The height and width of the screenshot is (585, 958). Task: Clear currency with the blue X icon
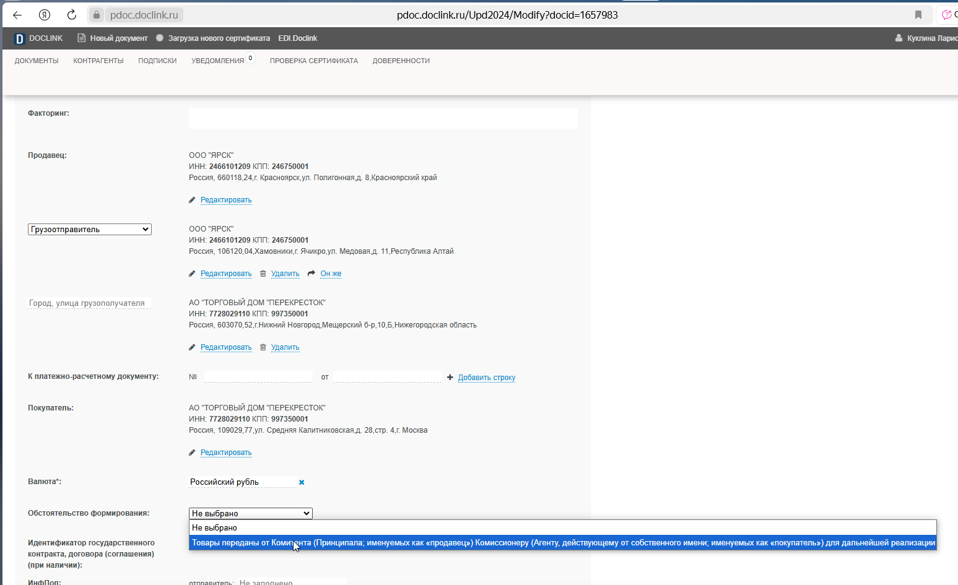coord(302,482)
